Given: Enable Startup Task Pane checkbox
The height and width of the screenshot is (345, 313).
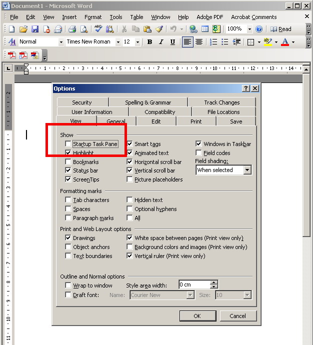Looking at the screenshot, I should 68,144.
